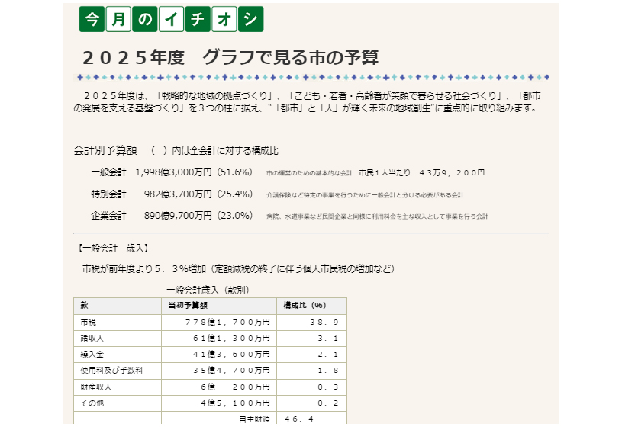Click the small note 市の運営のための基本的な会計
This screenshot has width=622, height=427.
[x=309, y=173]
